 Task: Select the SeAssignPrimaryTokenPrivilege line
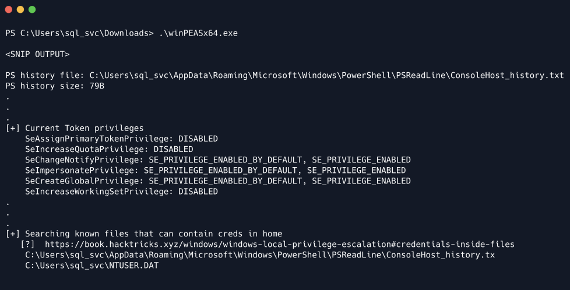click(121, 139)
